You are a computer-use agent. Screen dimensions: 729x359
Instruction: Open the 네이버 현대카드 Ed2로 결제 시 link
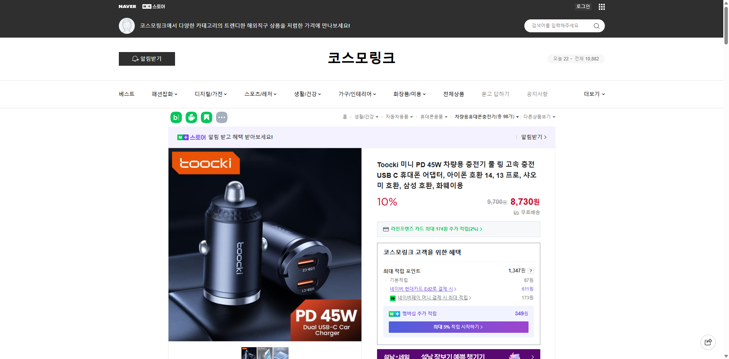pyautogui.click(x=421, y=289)
